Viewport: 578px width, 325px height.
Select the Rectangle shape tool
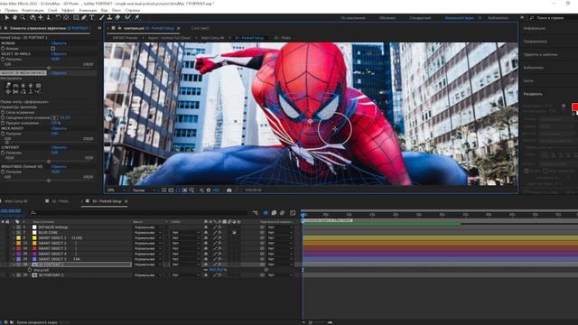[76, 17]
